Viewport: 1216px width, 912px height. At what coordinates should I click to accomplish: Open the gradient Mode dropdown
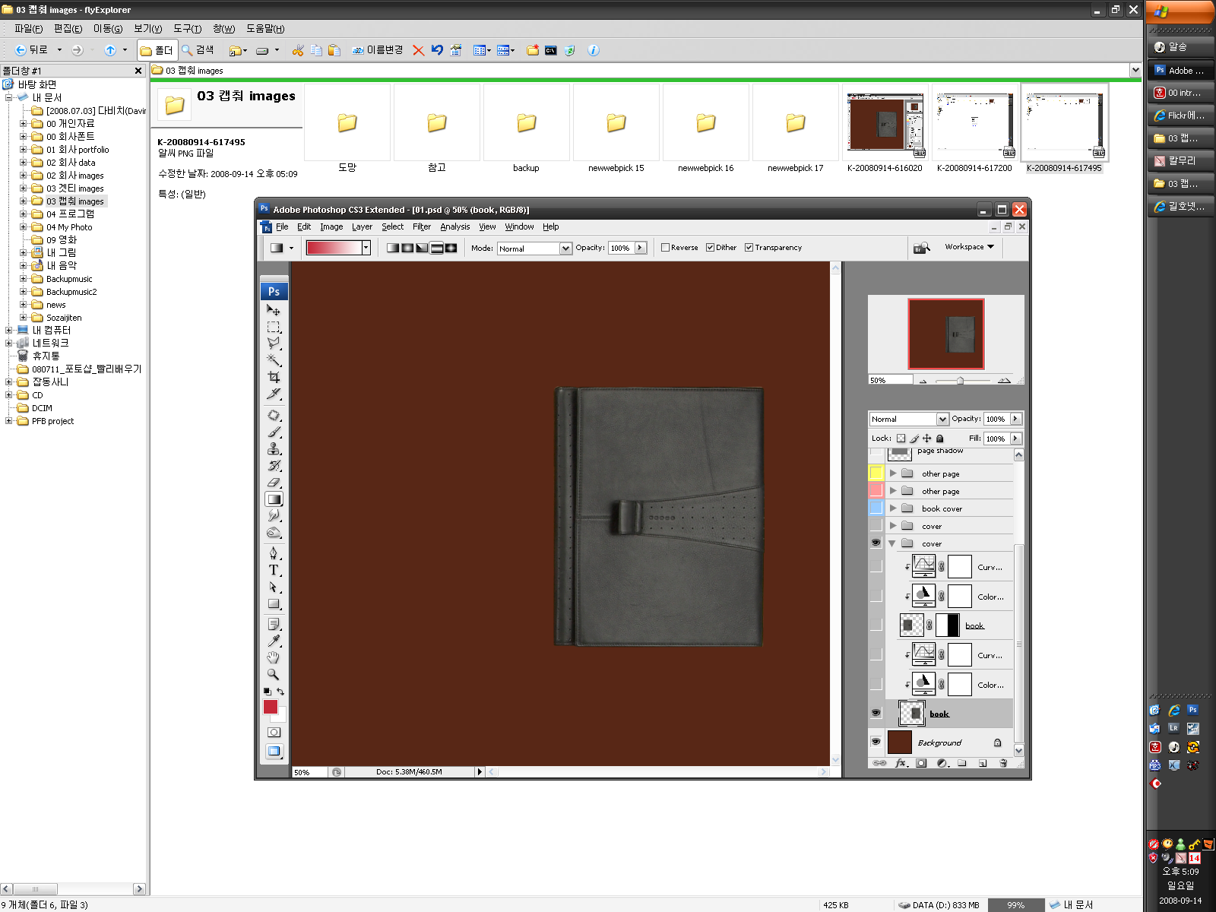pos(565,249)
